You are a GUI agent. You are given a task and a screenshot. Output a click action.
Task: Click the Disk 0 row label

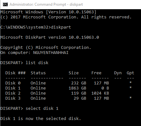click(x=13, y=83)
